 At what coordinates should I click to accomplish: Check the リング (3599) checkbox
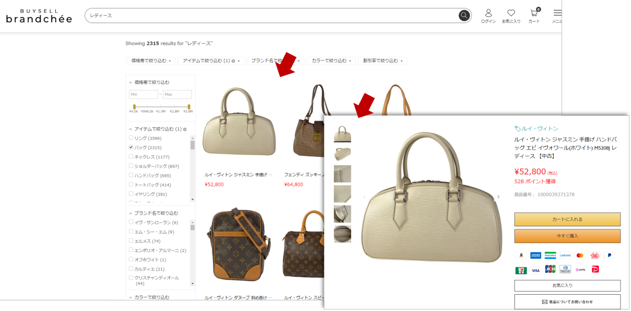[x=131, y=138]
